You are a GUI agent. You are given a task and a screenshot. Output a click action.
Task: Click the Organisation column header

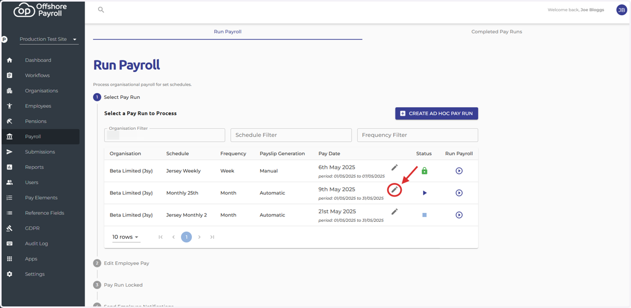coord(125,153)
